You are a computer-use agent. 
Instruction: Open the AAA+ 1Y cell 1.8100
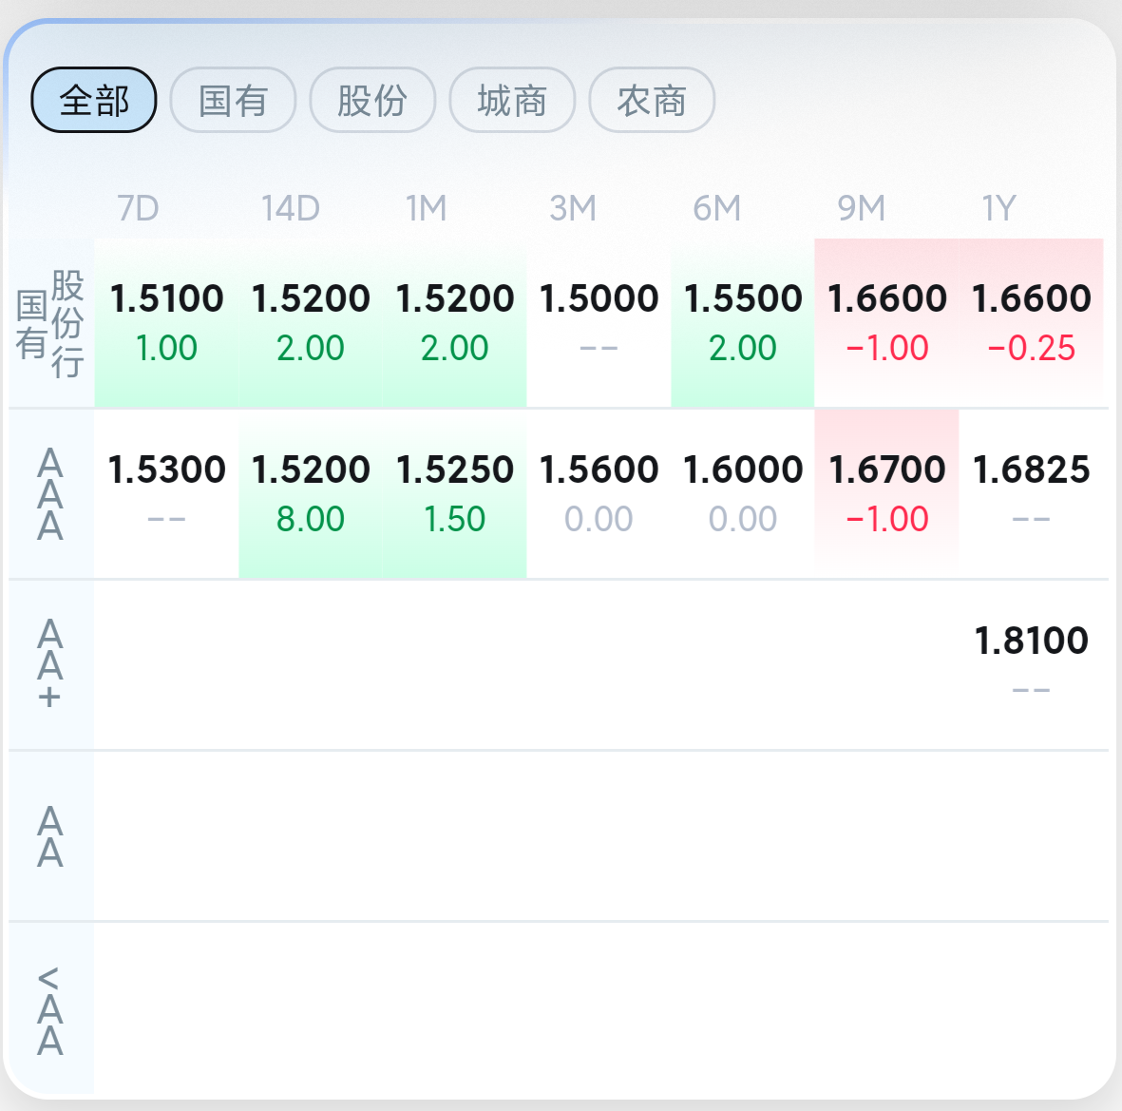[x=1031, y=665]
